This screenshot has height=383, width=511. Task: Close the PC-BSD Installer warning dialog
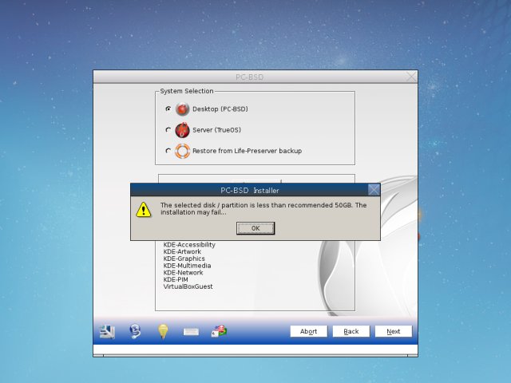pos(374,190)
